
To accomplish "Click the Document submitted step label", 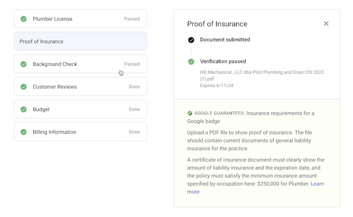I will [225, 40].
